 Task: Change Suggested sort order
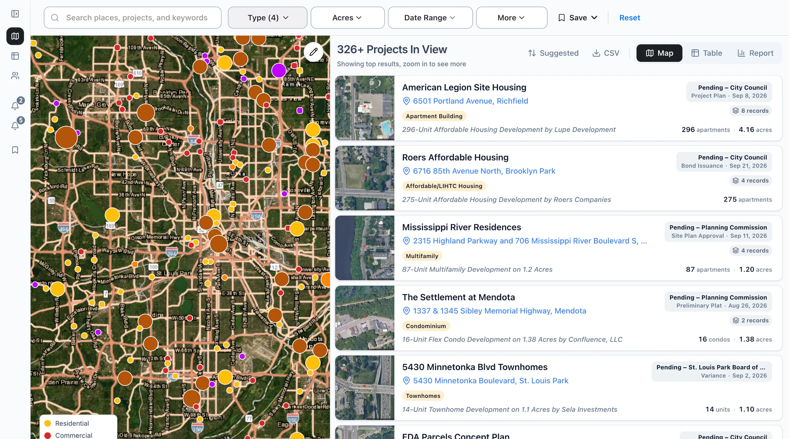point(553,53)
